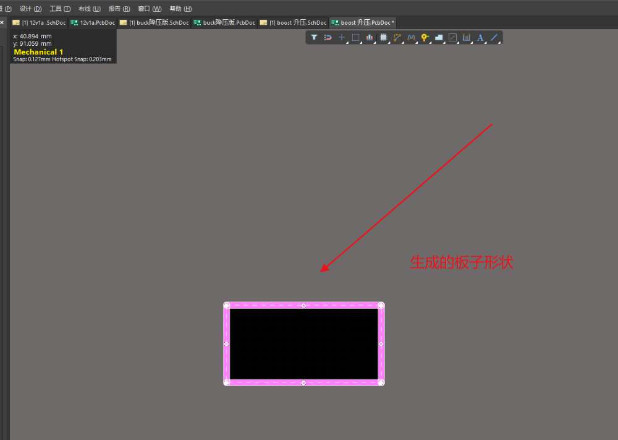The image size is (618, 440).
Task: Switch to the 12v1a.SchDoc tab
Action: pos(39,22)
